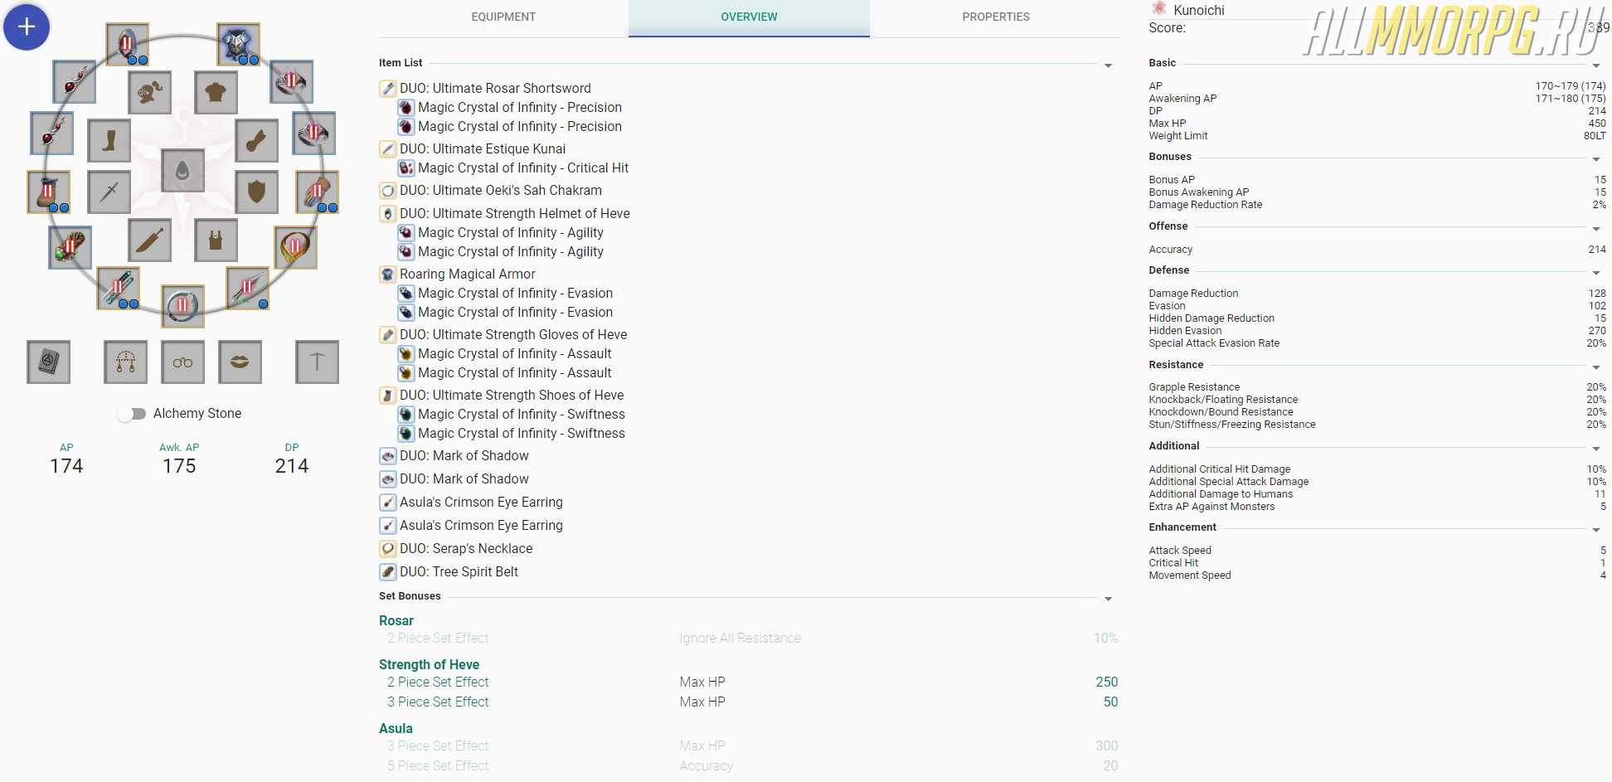Screen dimensions: 1612x782
Task: Open the Rosar Shortsword weapon slot
Action: (x=119, y=289)
